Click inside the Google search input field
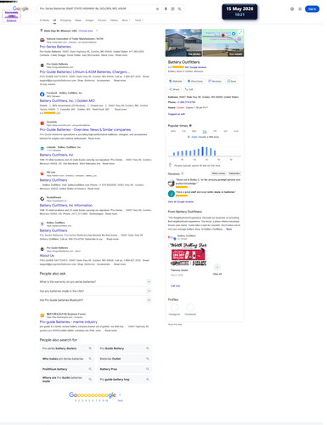327x425 pixels. (96, 8)
